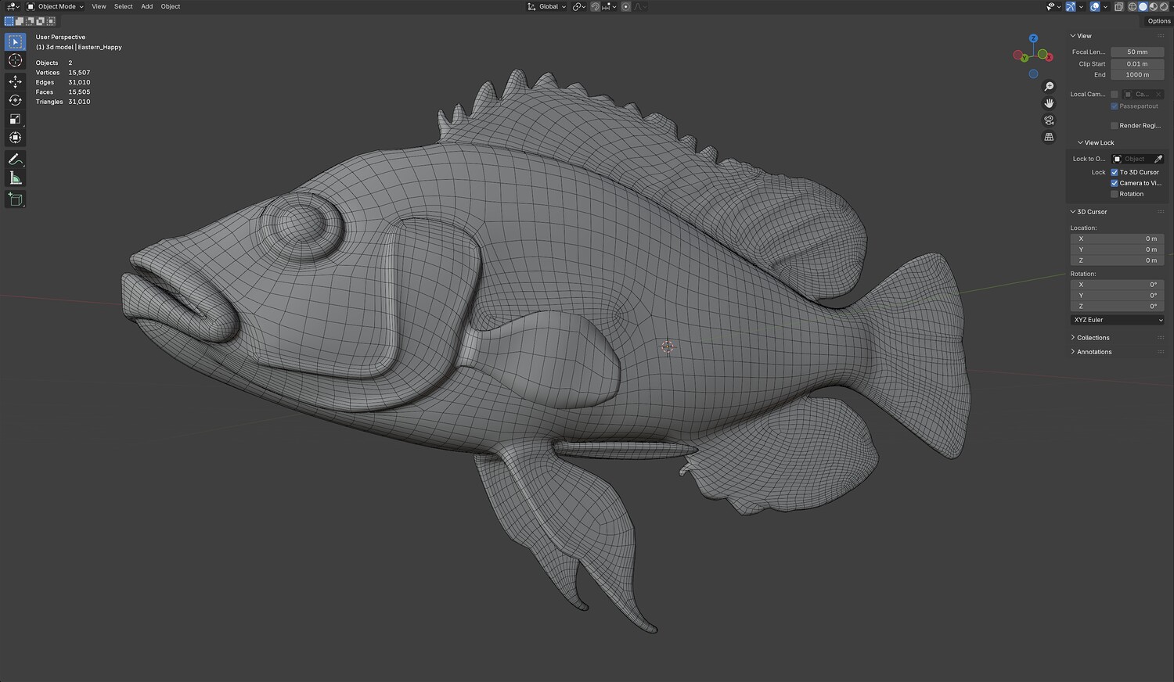Open the overlays options dropdown arrow
The image size is (1174, 682).
pyautogui.click(x=1105, y=6)
